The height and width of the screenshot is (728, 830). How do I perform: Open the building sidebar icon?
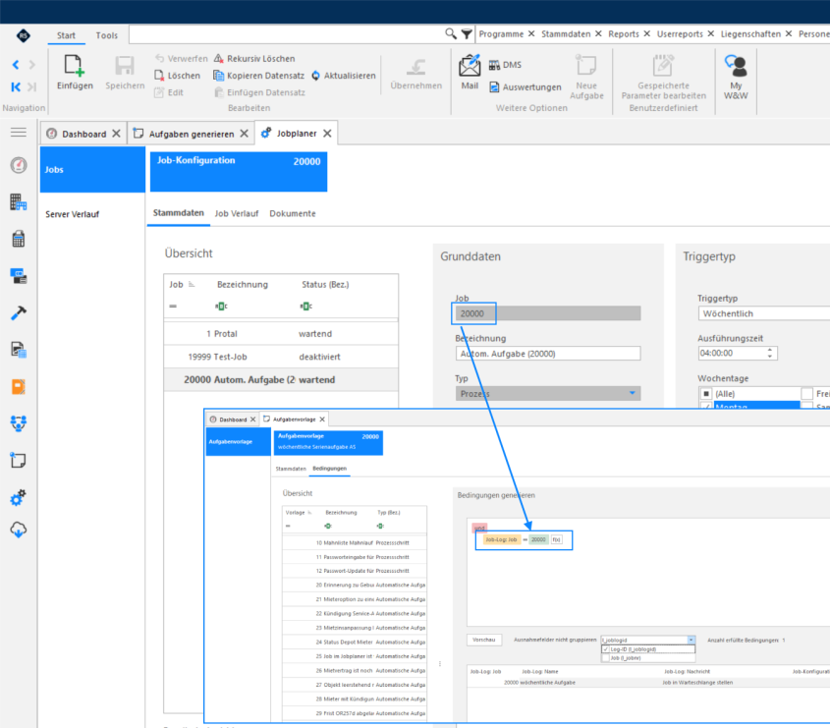pyautogui.click(x=19, y=201)
